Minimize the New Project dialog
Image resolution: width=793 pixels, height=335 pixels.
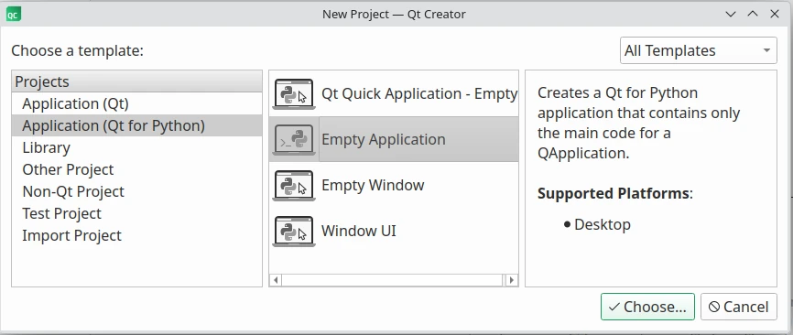(731, 14)
